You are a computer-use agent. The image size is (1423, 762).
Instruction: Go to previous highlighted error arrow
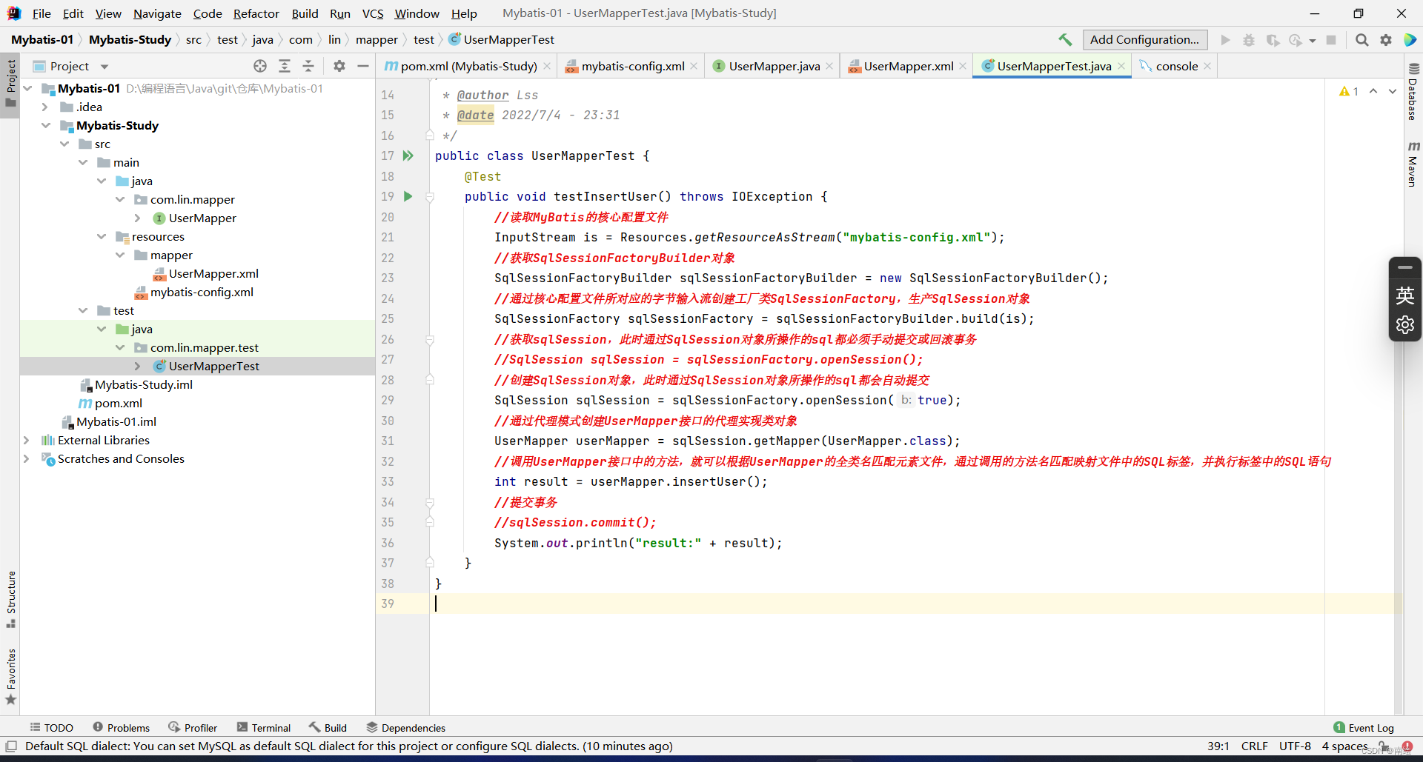coord(1373,91)
